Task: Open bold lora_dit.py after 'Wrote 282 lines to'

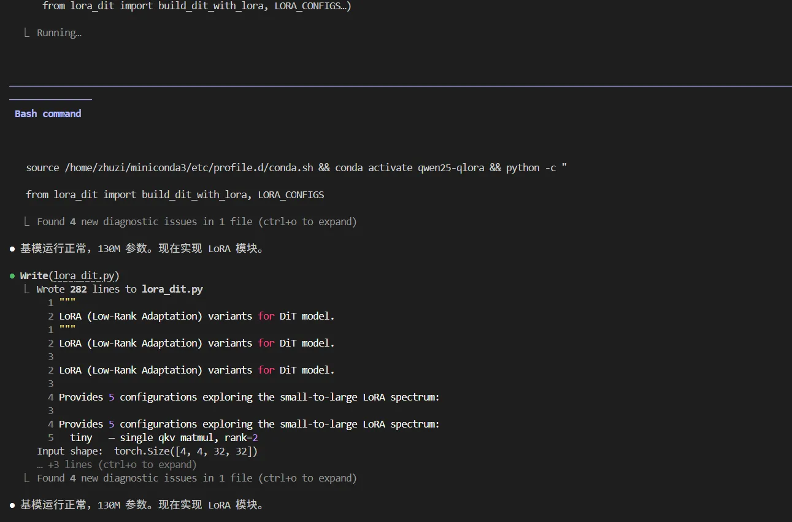Action: coord(172,290)
